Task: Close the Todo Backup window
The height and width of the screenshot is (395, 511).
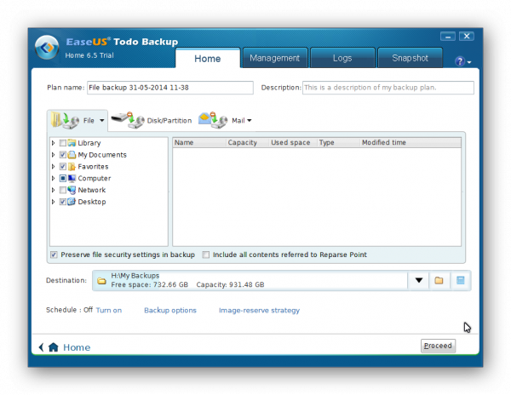Action: 467,36
